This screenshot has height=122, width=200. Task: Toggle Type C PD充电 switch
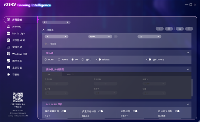point(148,60)
